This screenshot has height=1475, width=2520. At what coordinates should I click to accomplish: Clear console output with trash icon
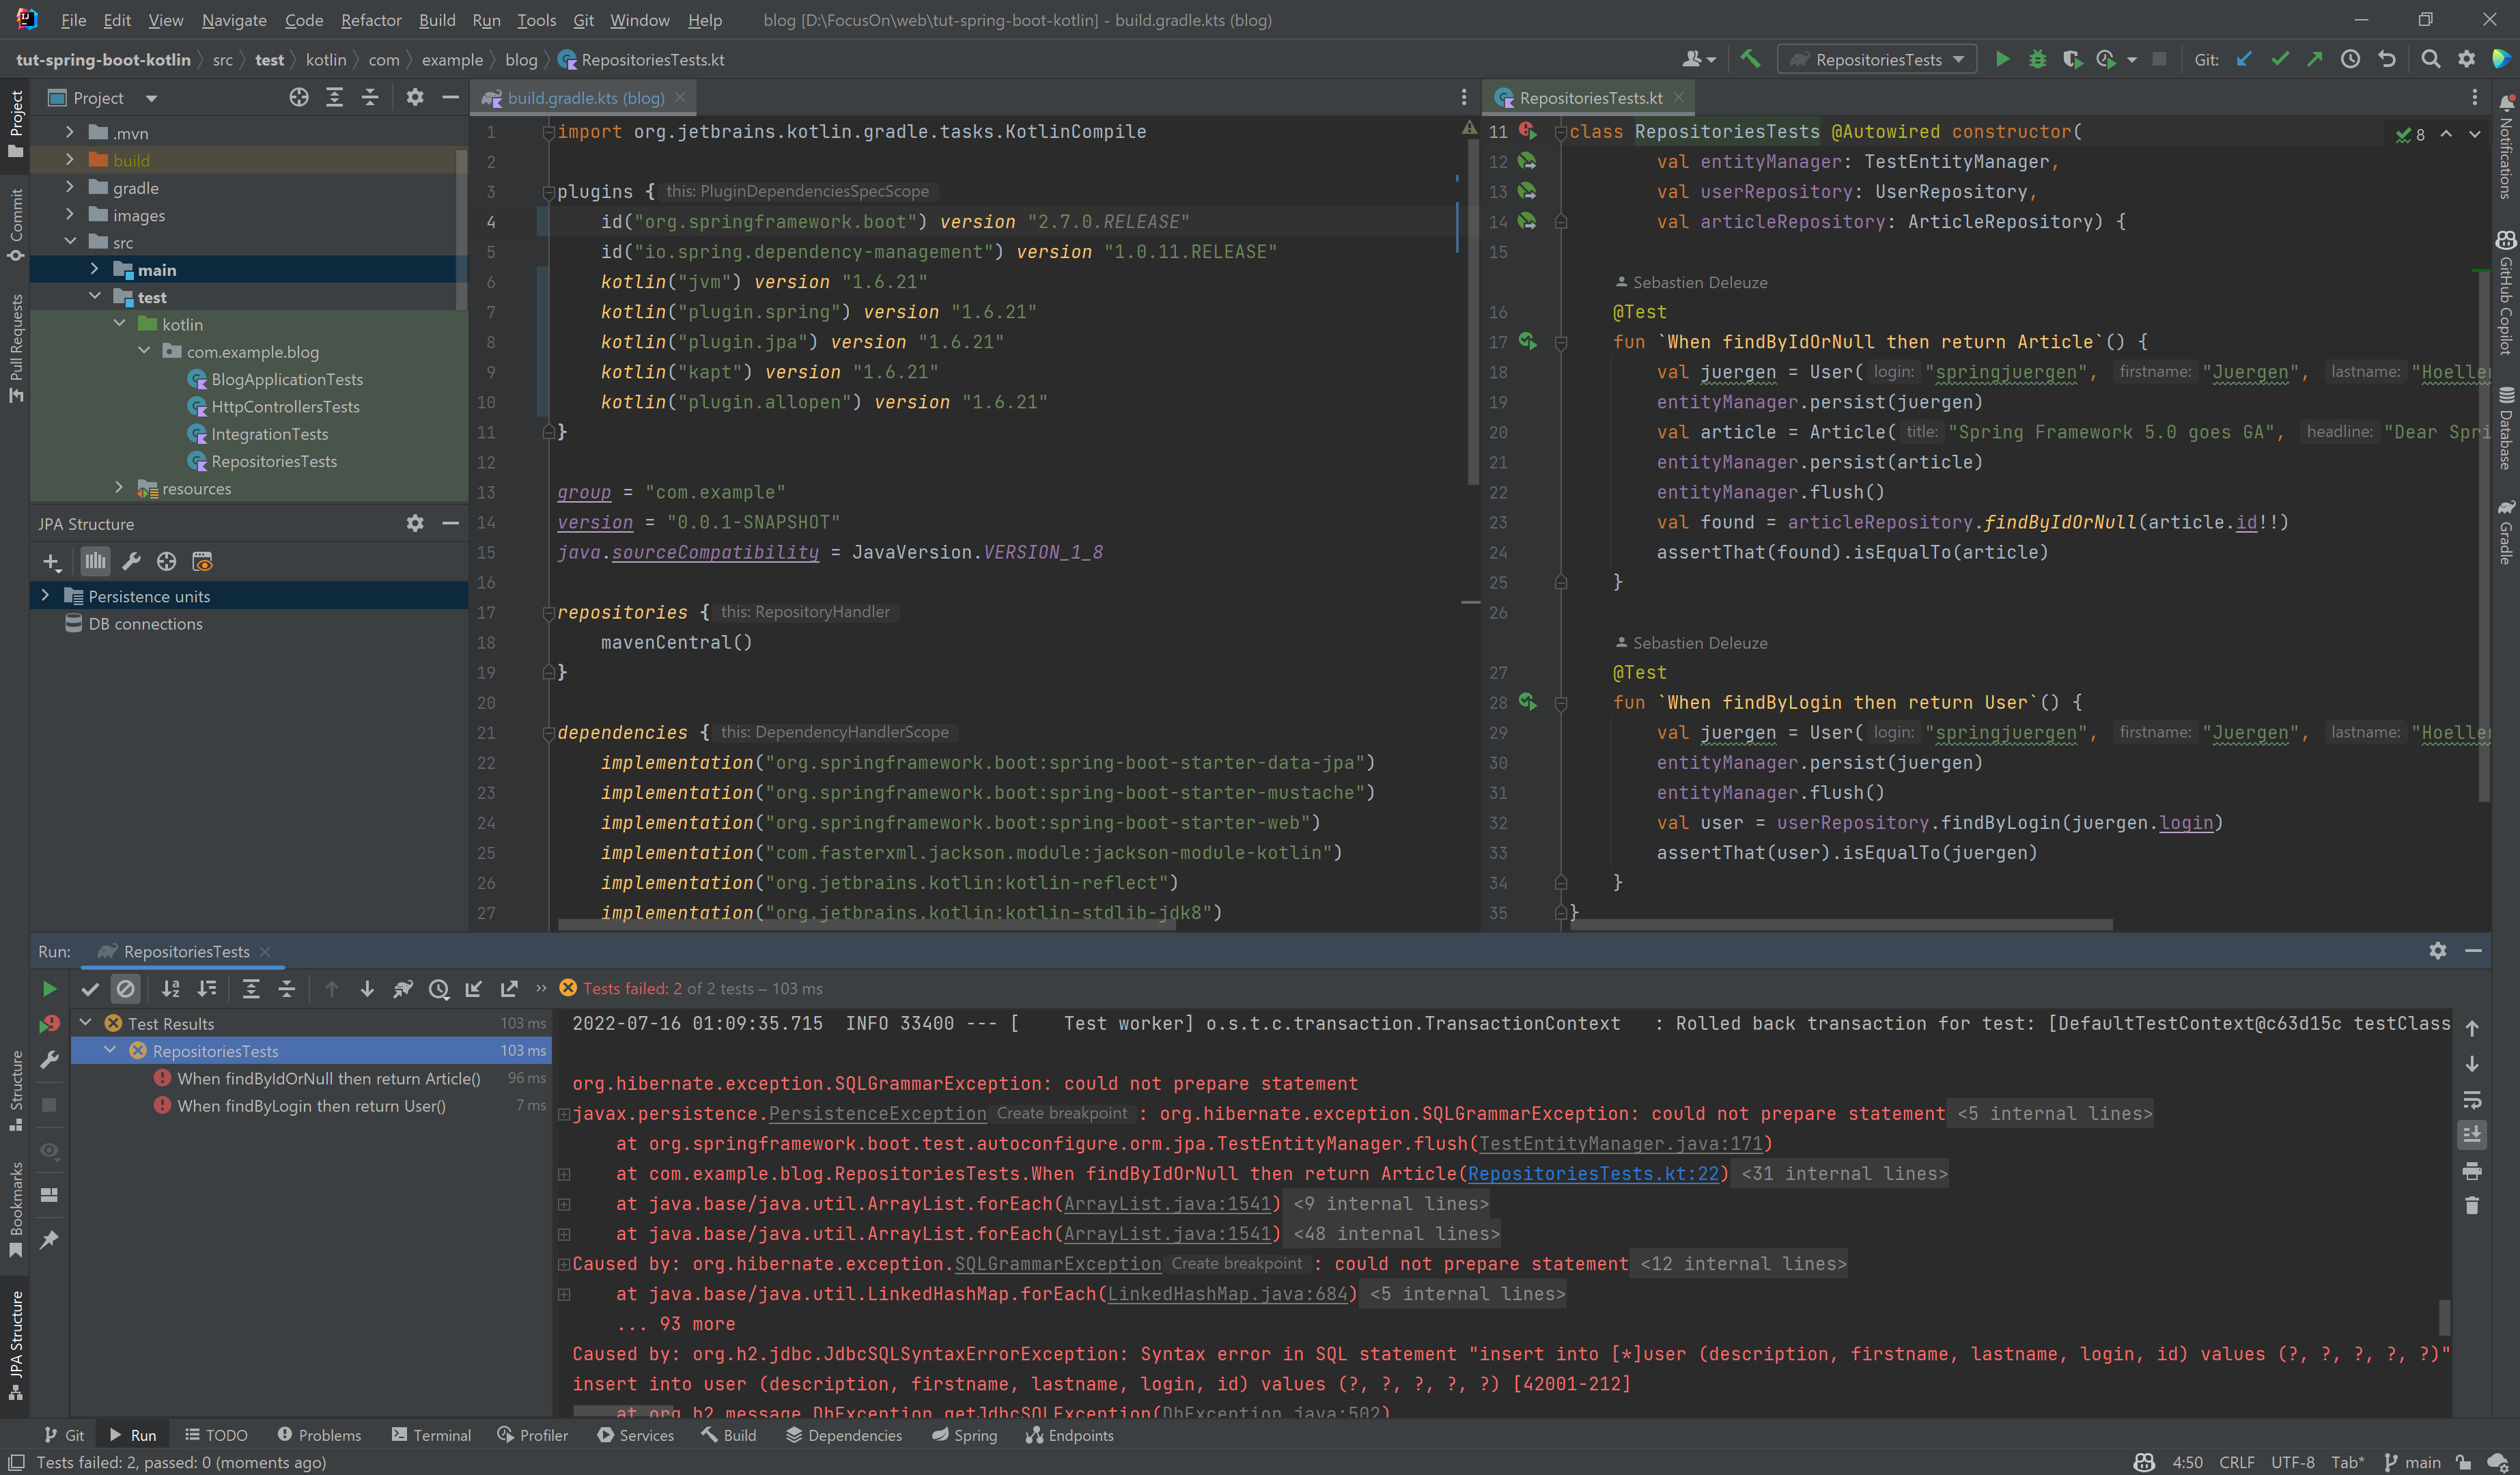pyautogui.click(x=2472, y=1206)
